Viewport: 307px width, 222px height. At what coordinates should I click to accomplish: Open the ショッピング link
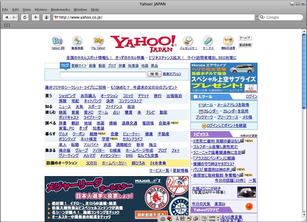click(x=67, y=96)
